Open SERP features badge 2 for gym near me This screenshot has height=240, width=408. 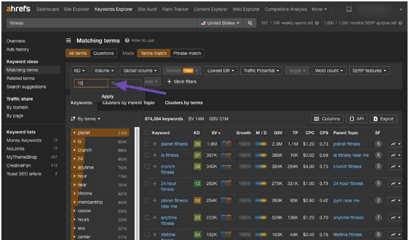[x=378, y=201]
